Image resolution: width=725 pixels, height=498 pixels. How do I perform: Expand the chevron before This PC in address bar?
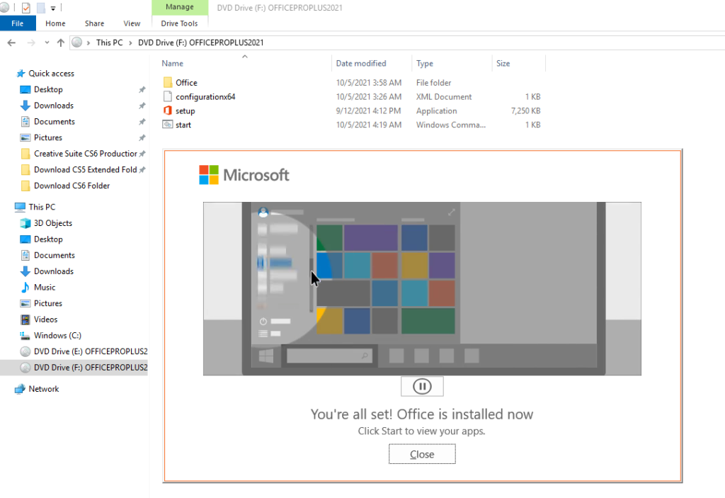pyautogui.click(x=89, y=43)
